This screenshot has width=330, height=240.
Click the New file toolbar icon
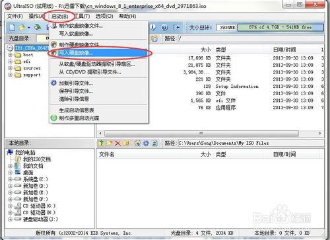pos(13,28)
